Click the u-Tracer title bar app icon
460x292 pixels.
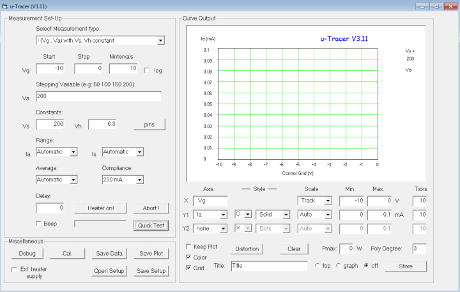click(4, 6)
